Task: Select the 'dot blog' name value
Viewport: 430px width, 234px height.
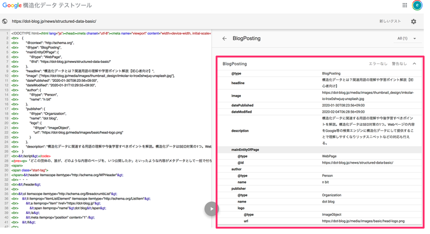Action: (x=328, y=202)
